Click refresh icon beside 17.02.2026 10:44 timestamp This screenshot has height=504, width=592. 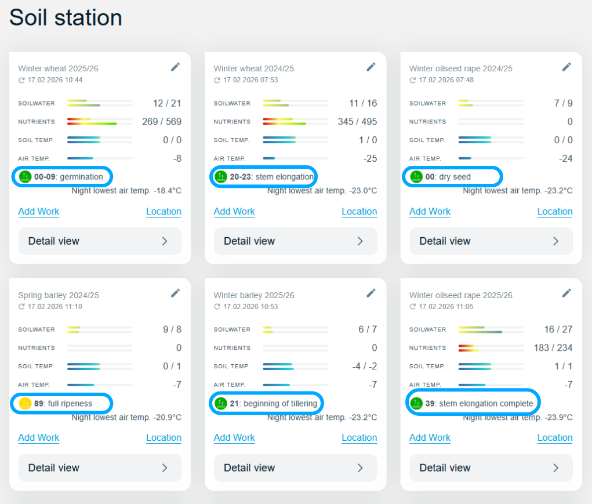(x=21, y=80)
